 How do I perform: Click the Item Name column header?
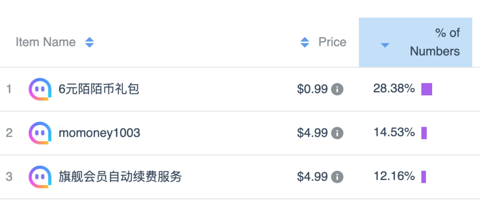pyautogui.click(x=45, y=42)
